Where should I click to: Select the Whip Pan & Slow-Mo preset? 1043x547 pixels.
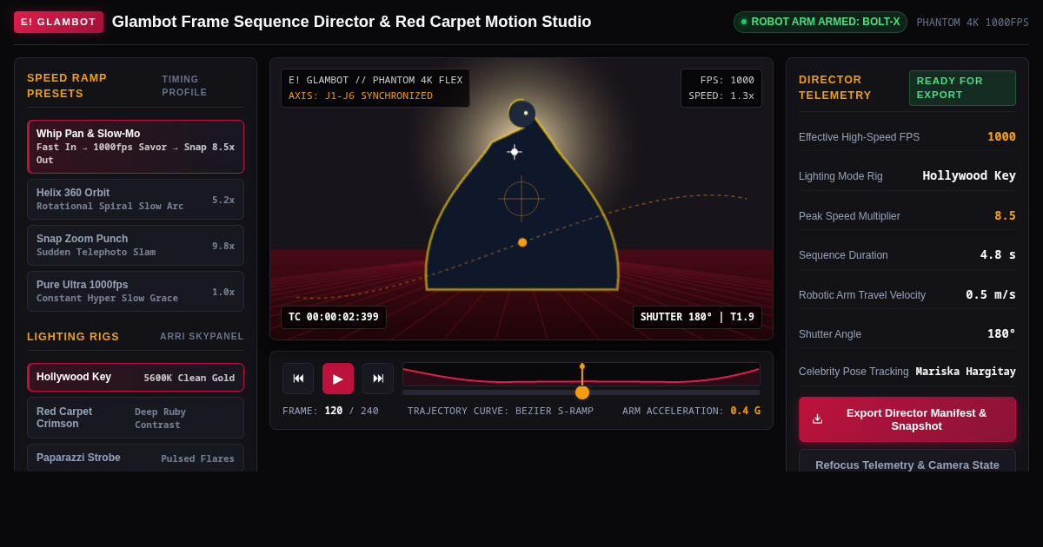click(136, 147)
